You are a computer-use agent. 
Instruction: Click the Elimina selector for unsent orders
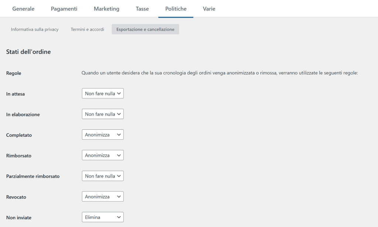(x=102, y=217)
